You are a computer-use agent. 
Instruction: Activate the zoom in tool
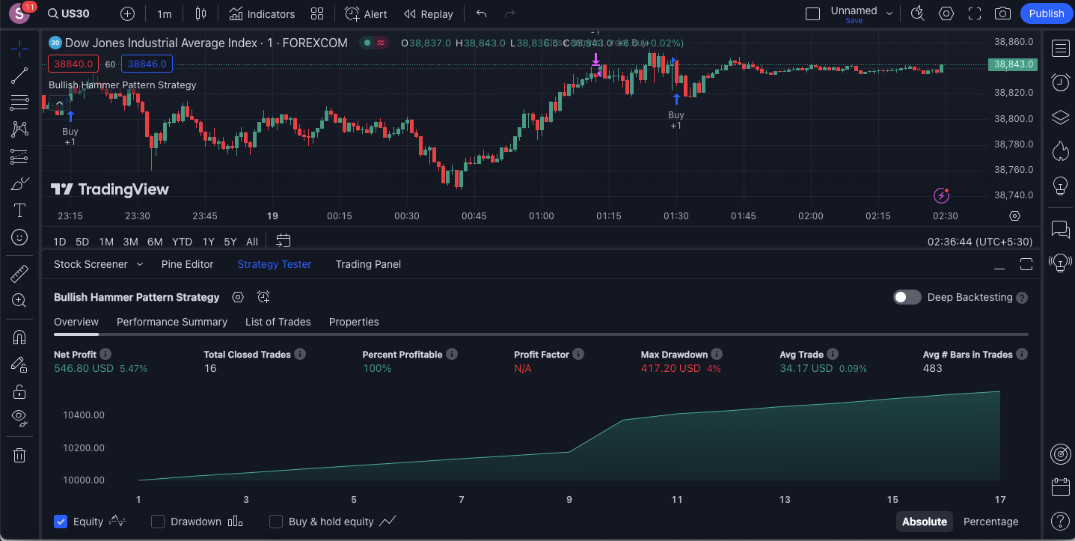click(19, 300)
